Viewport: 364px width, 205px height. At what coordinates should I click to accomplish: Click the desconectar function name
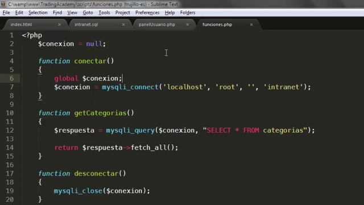coord(96,173)
